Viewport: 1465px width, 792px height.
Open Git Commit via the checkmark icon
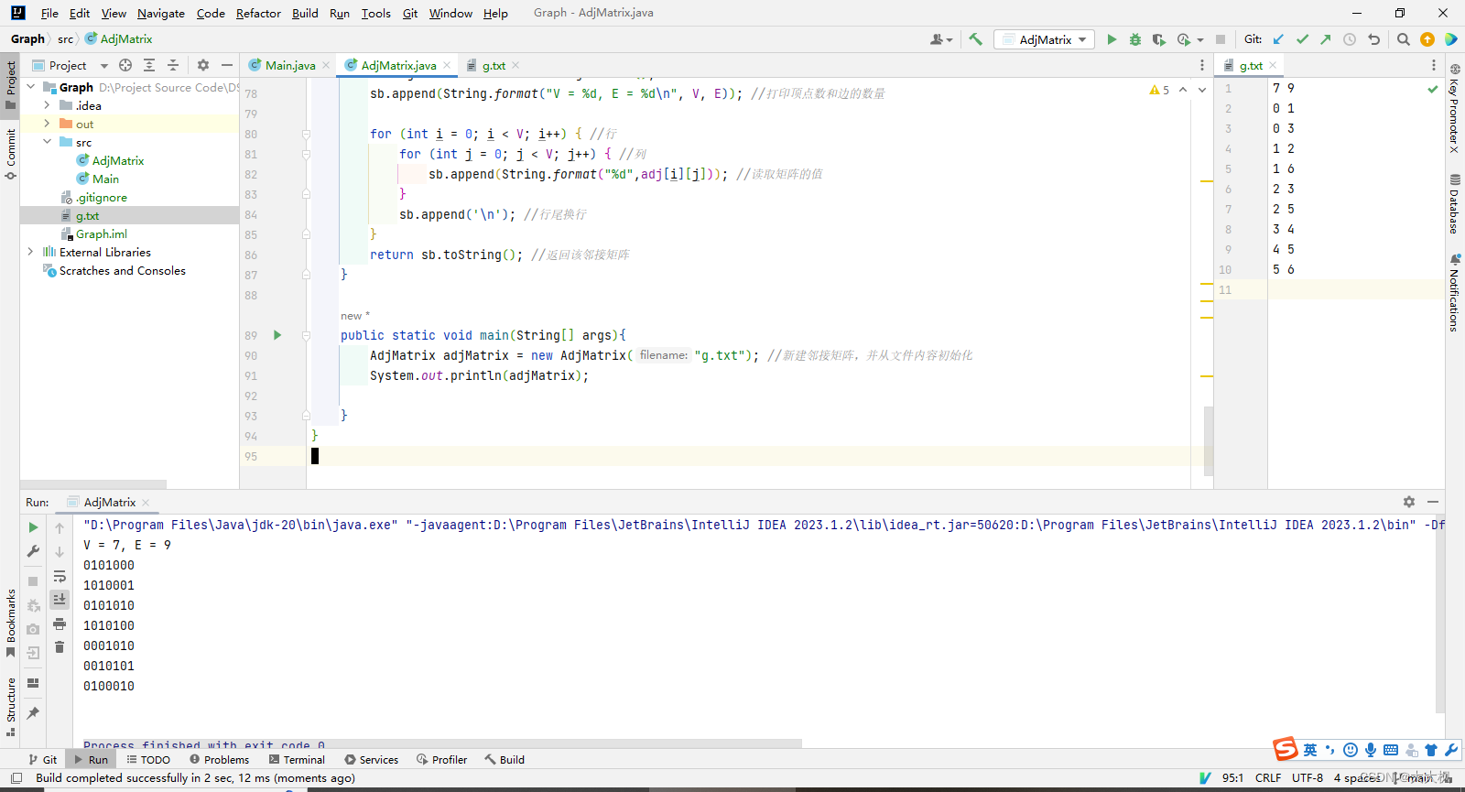click(1302, 39)
